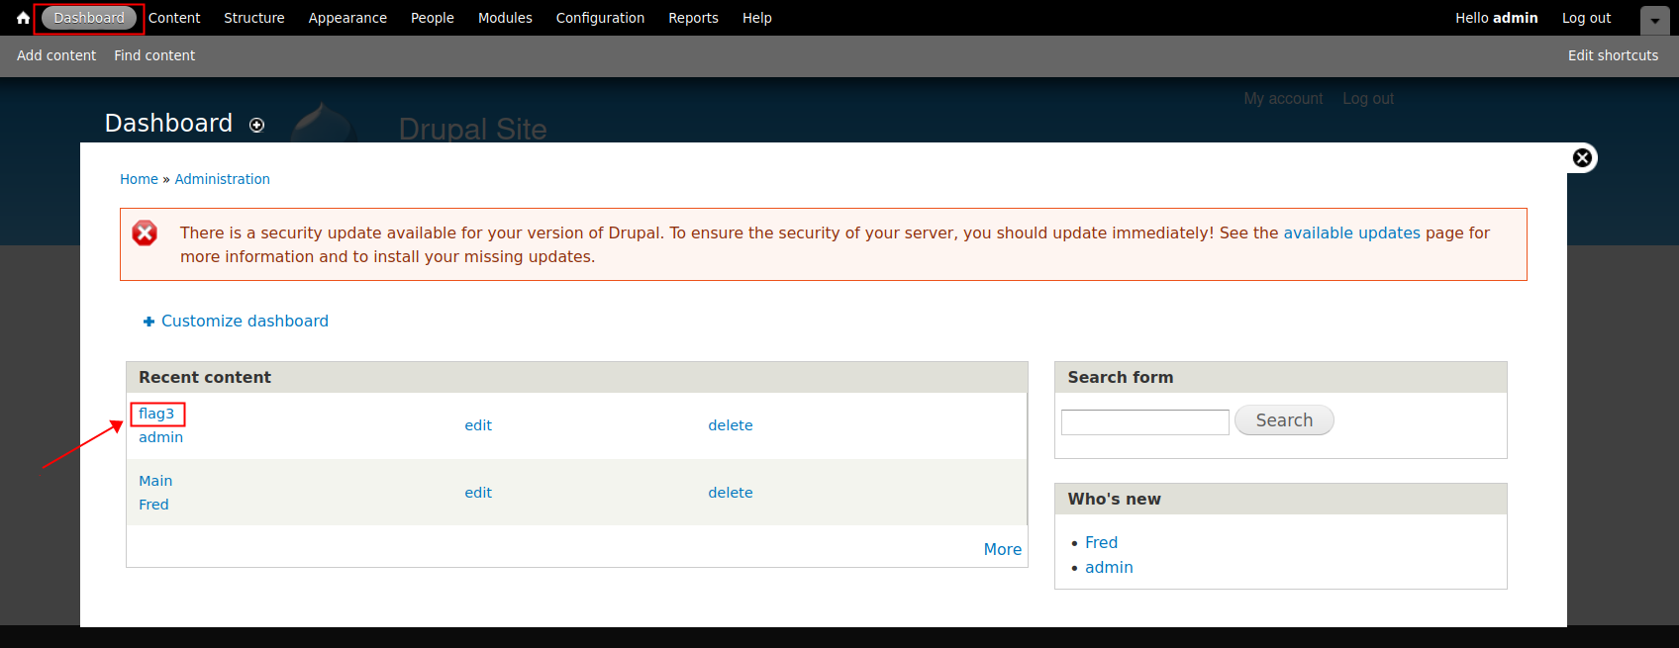The height and width of the screenshot is (648, 1679).
Task: Toggle the shortcut drawer arrow button
Action: point(1654,20)
